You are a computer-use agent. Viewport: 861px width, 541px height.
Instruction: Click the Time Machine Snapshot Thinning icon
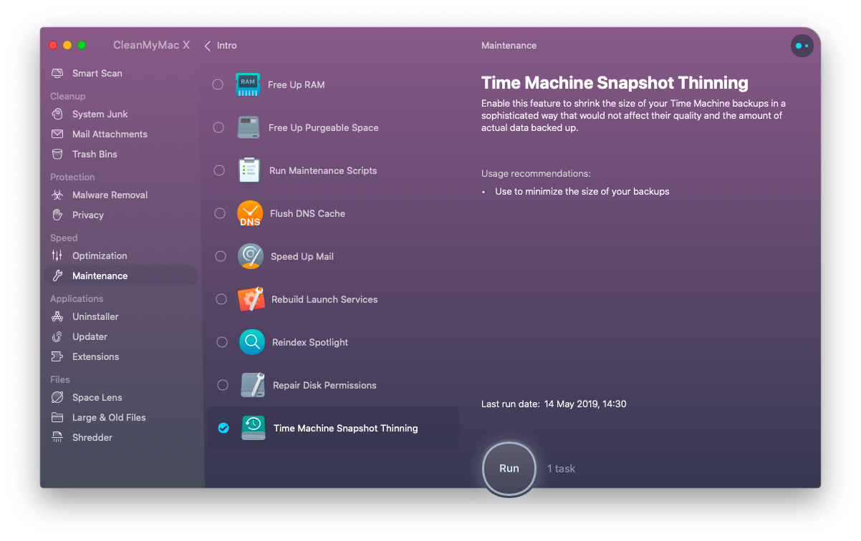[254, 428]
